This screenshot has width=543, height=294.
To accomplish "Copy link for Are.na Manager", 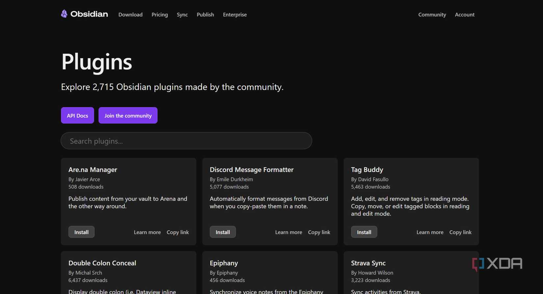I will [178, 232].
